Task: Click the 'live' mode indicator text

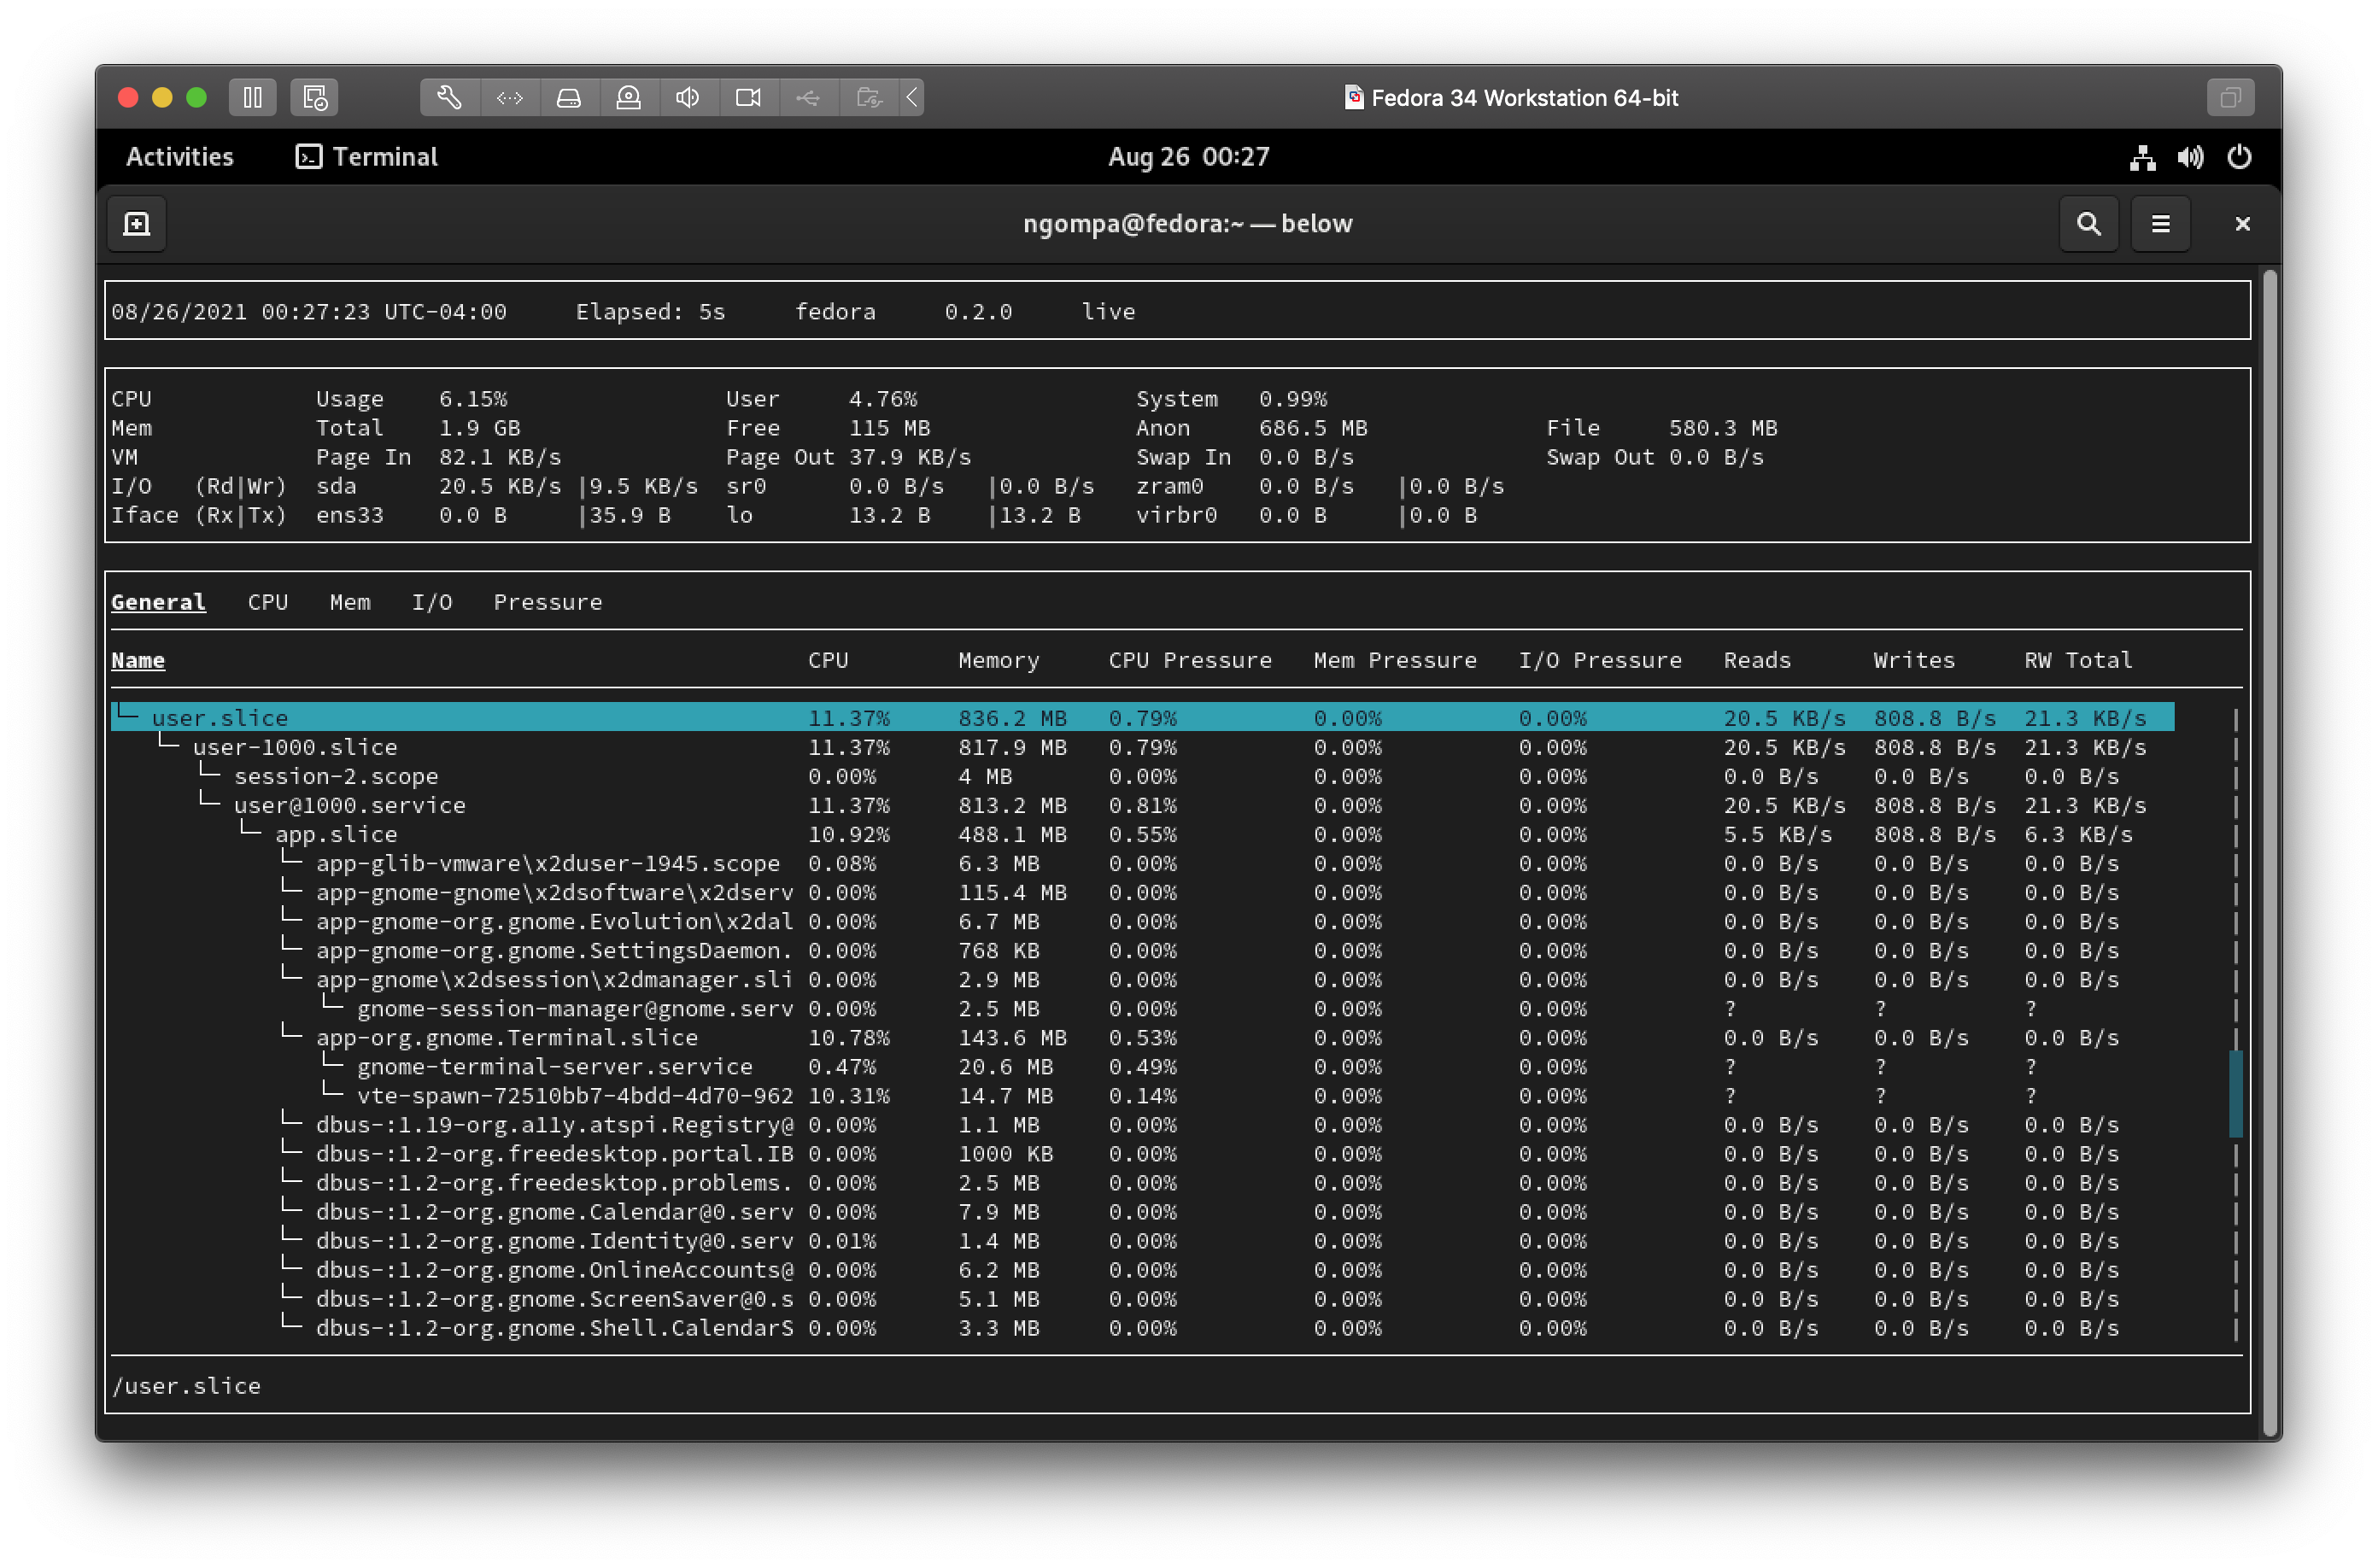Action: coord(1108,312)
